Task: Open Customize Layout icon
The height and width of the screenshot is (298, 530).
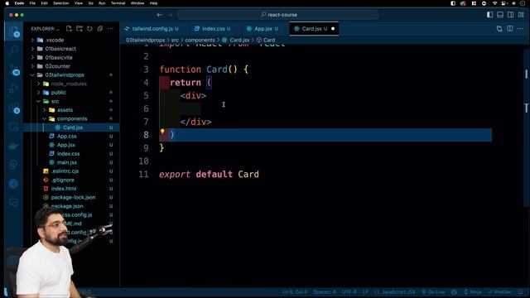Action: click(521, 15)
